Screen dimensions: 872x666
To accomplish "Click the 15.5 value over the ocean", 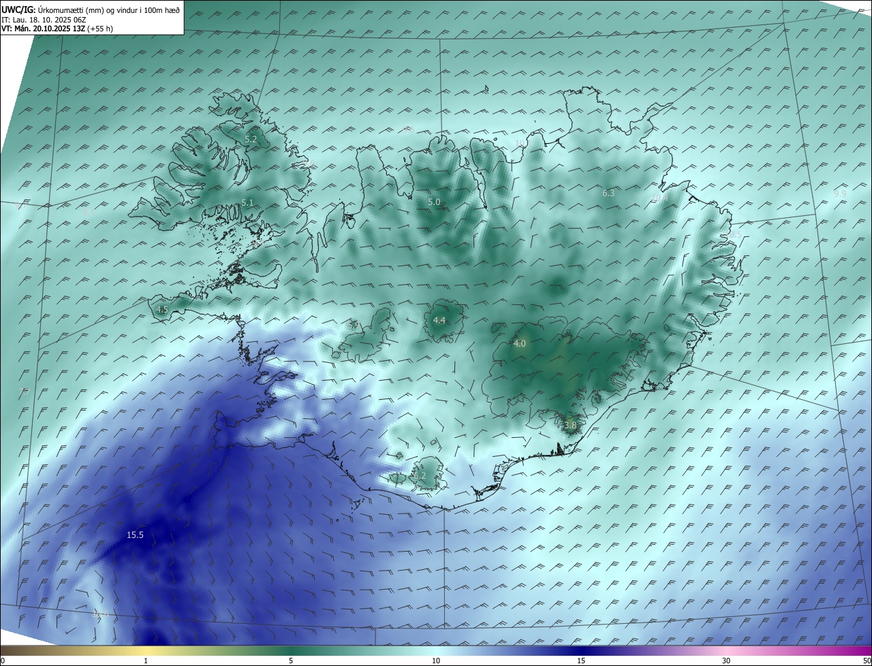I will click(136, 535).
